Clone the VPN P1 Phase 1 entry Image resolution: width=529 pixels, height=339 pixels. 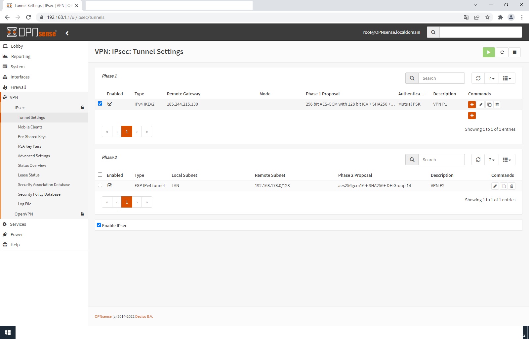click(x=489, y=105)
